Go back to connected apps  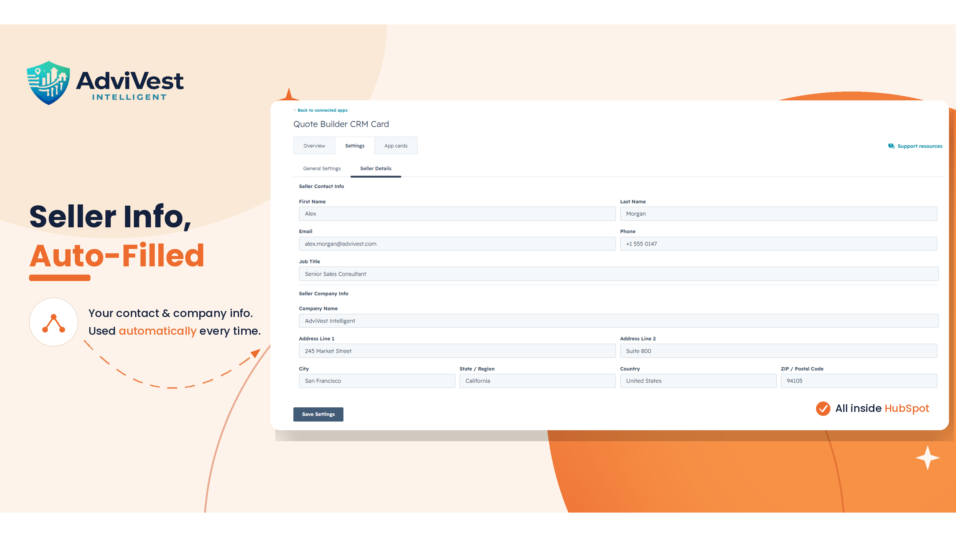tap(322, 110)
